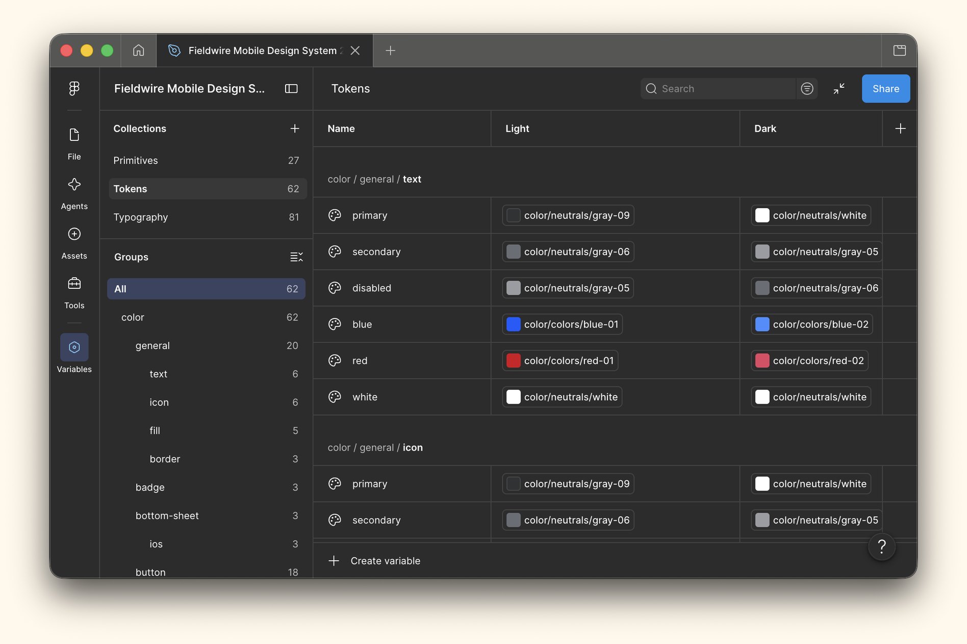Select the Primitives collection
The image size is (967, 644).
tap(207, 160)
